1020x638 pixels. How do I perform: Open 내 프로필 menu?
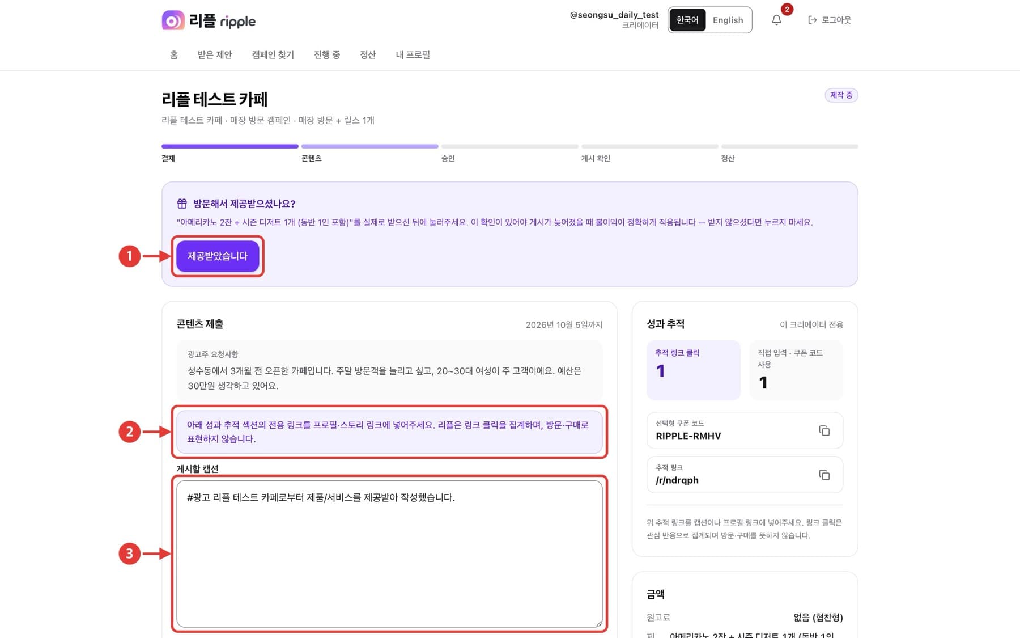(413, 54)
